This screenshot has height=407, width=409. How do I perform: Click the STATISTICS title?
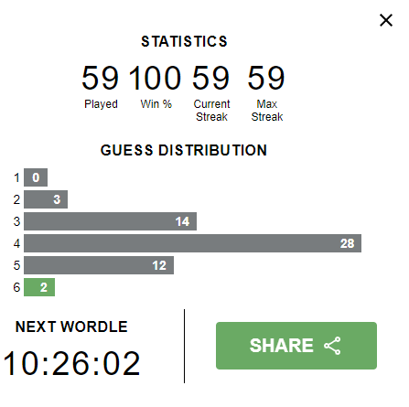(184, 41)
